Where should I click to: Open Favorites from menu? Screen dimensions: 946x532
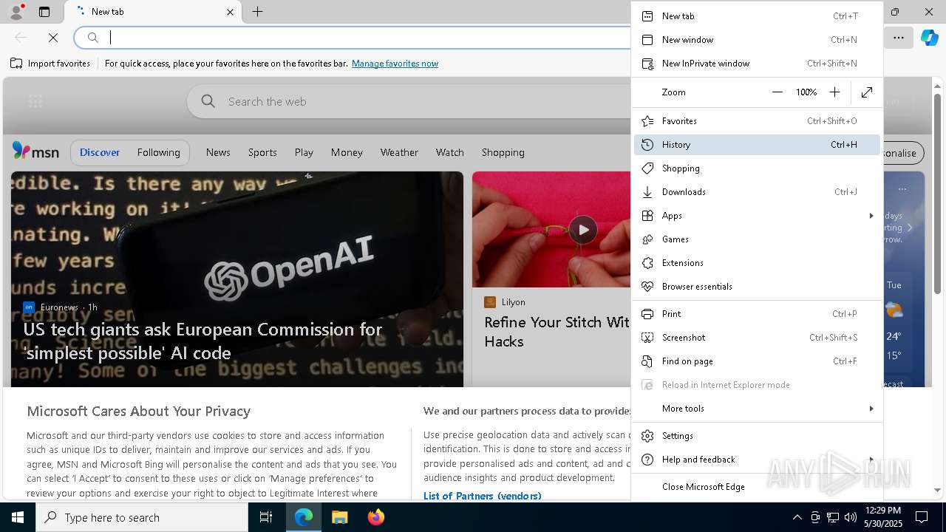(757, 121)
